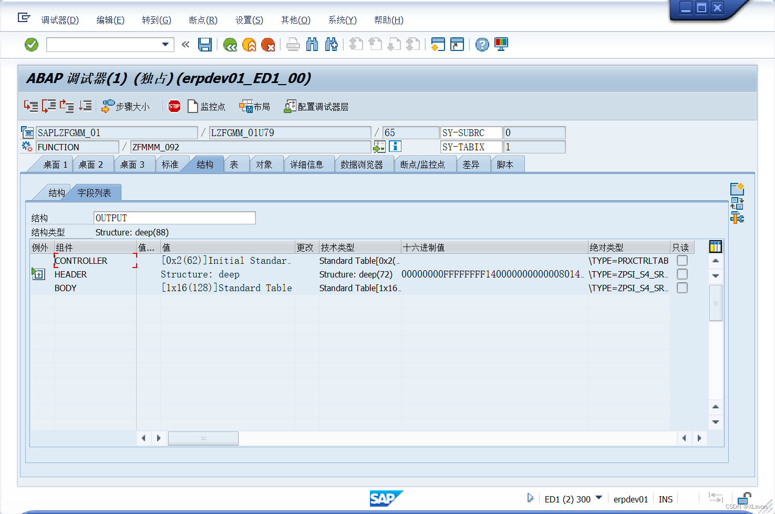Switch to the 断点/监控点 tab
The width and height of the screenshot is (775, 514).
pos(422,165)
